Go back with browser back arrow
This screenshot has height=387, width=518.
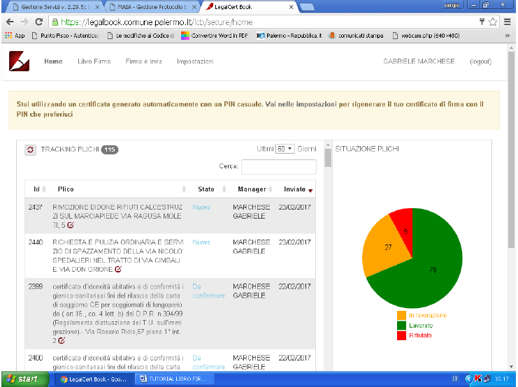pos(10,22)
